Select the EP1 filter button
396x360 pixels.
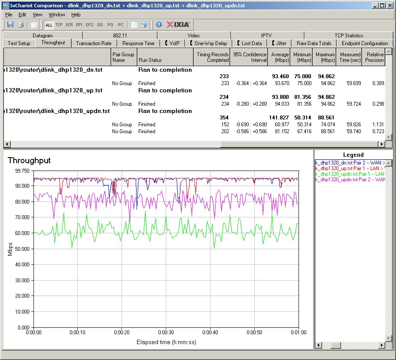pos(79,25)
